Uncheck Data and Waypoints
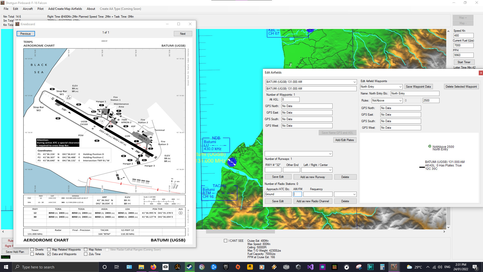The width and height of the screenshot is (483, 272). point(49,254)
